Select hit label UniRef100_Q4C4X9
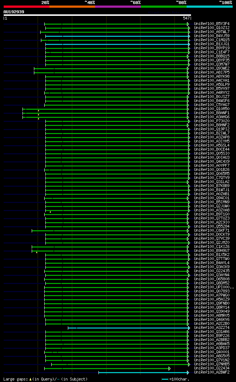Screen dimensions: 236x382 coord(212,161)
